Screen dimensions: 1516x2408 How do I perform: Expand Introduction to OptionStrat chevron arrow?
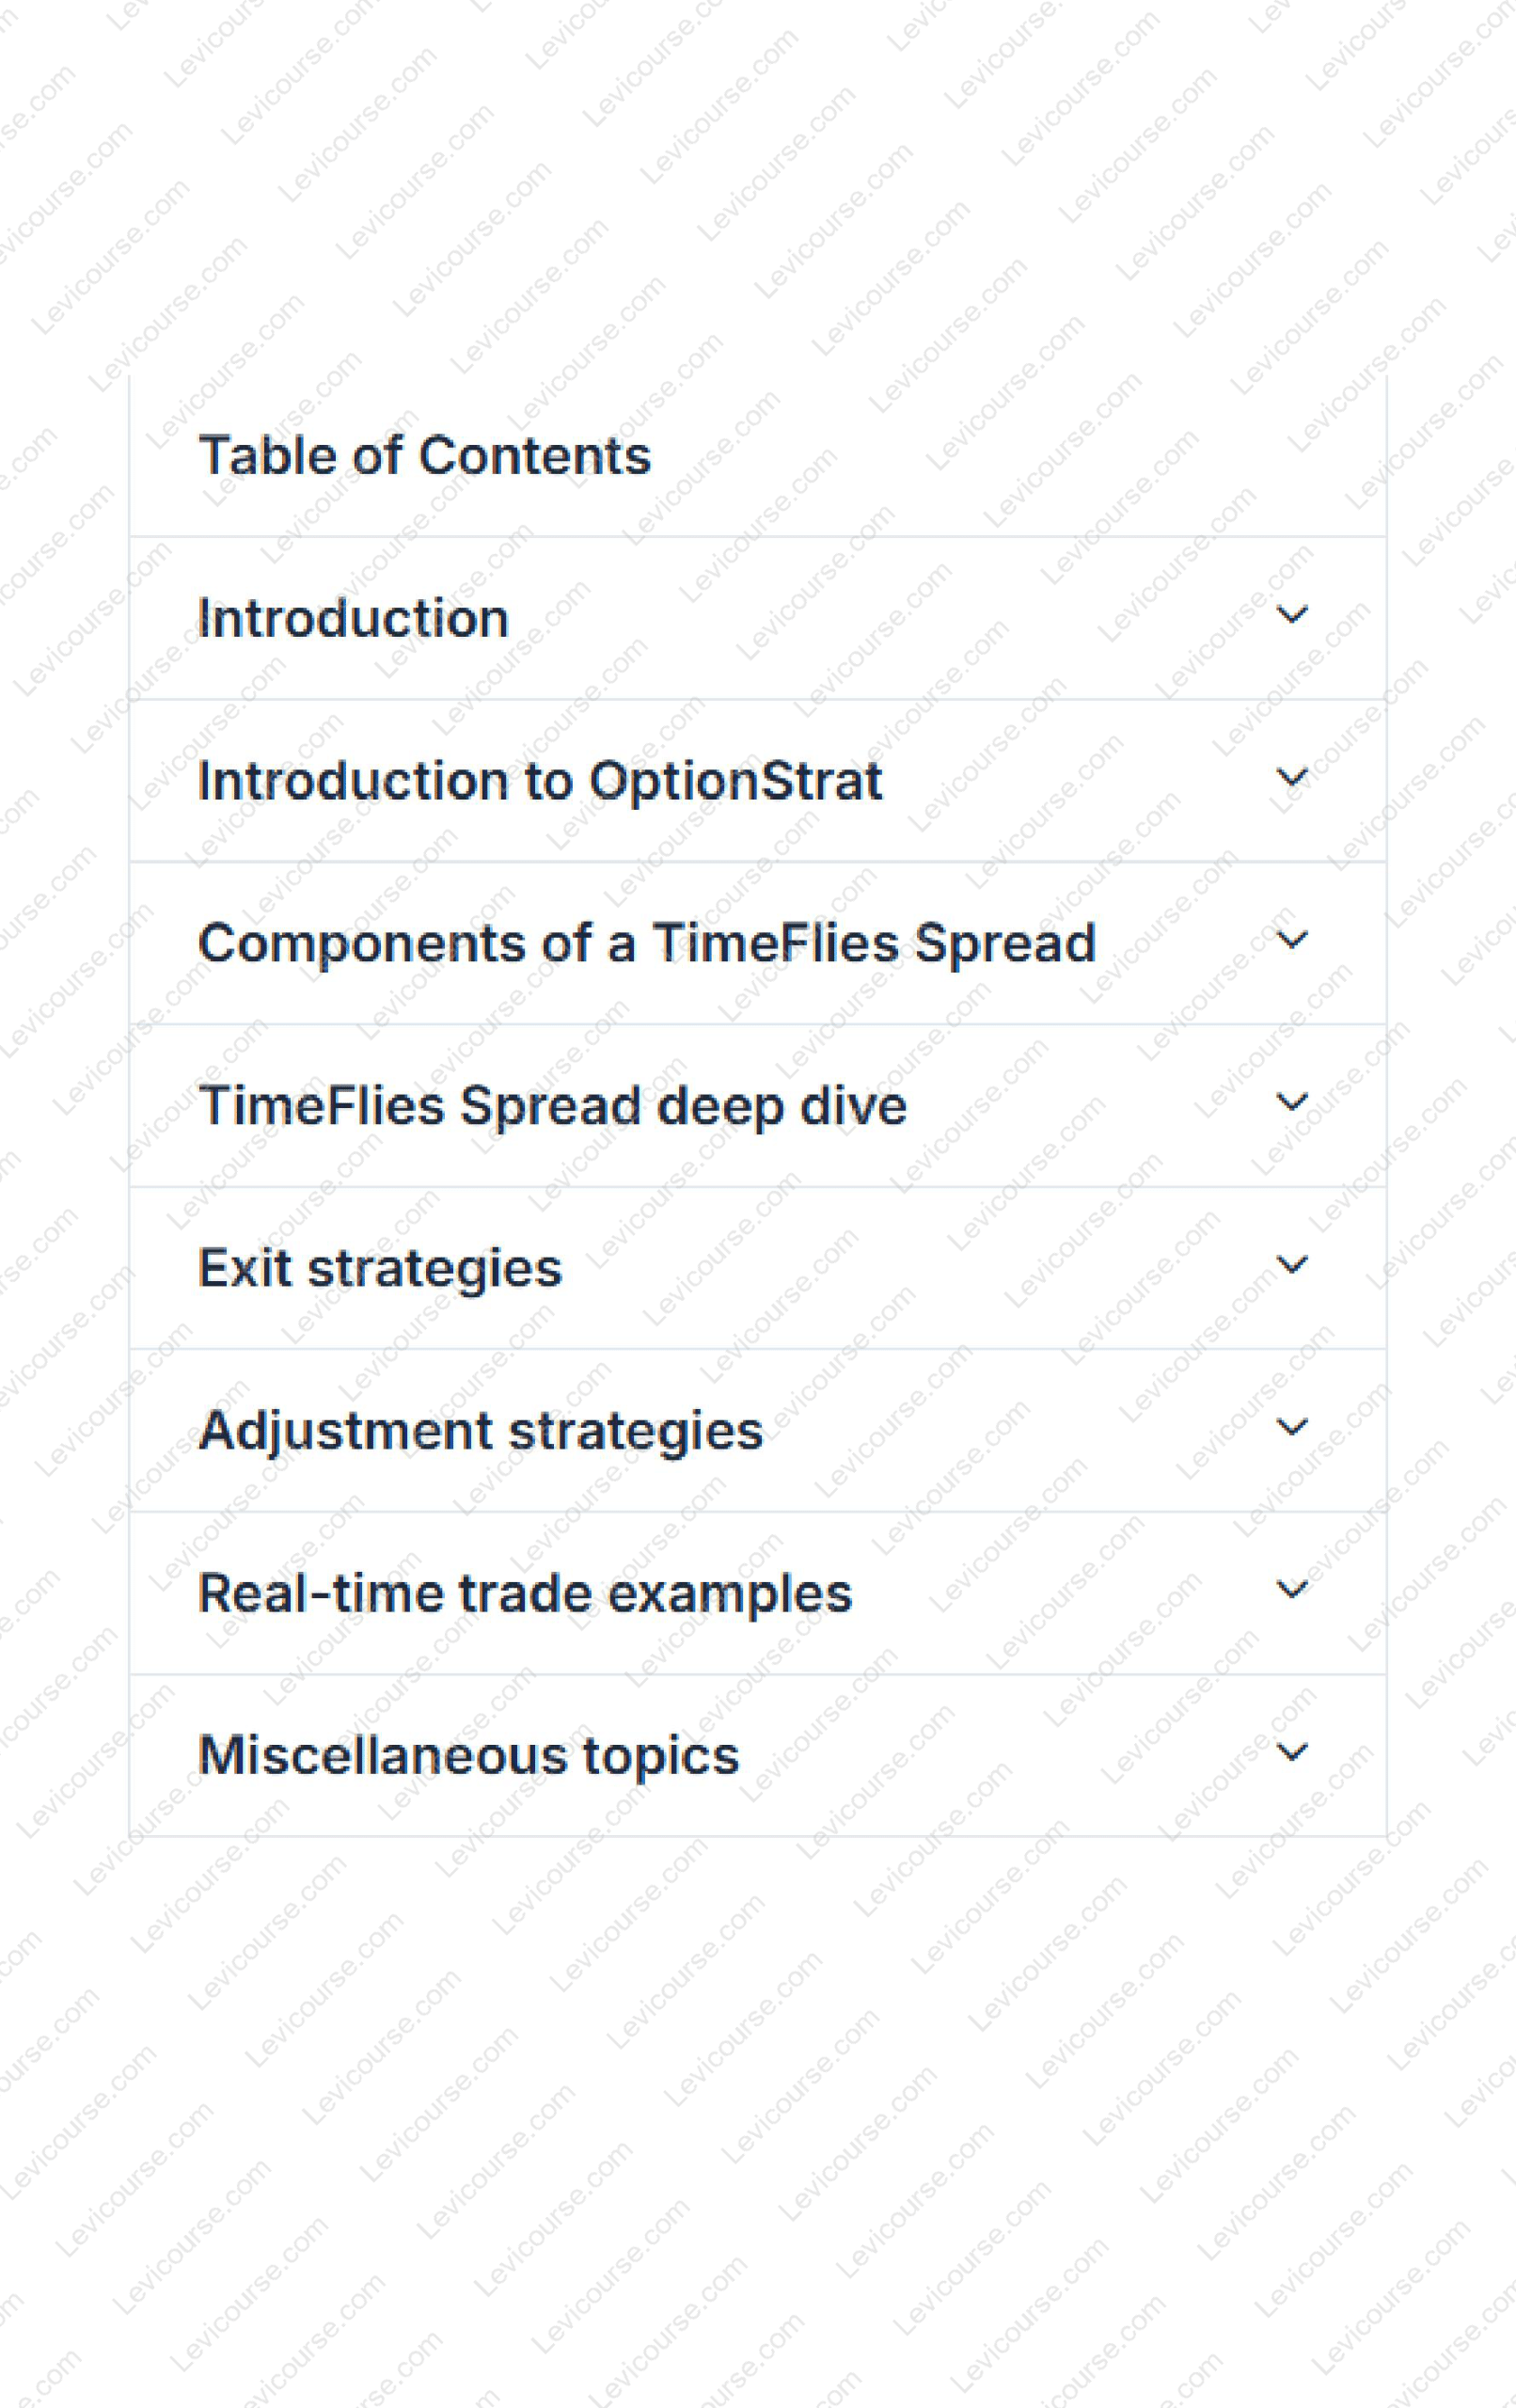coord(1292,777)
